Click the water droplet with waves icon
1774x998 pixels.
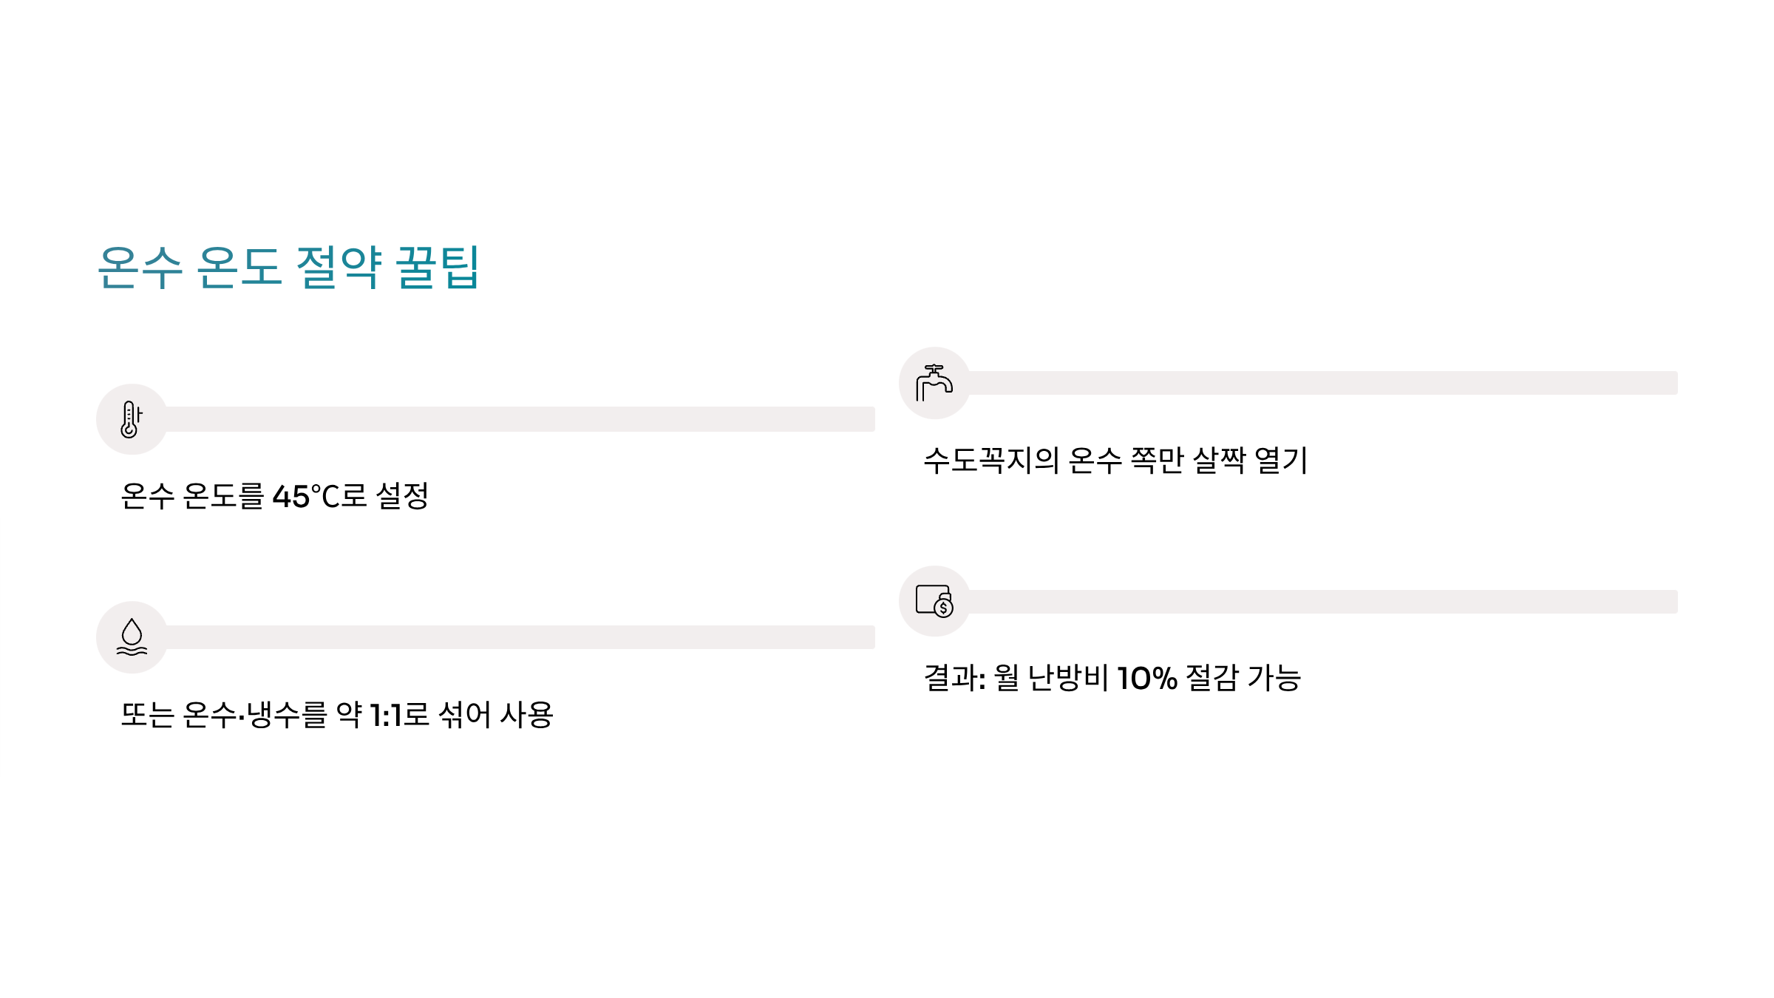(x=132, y=637)
